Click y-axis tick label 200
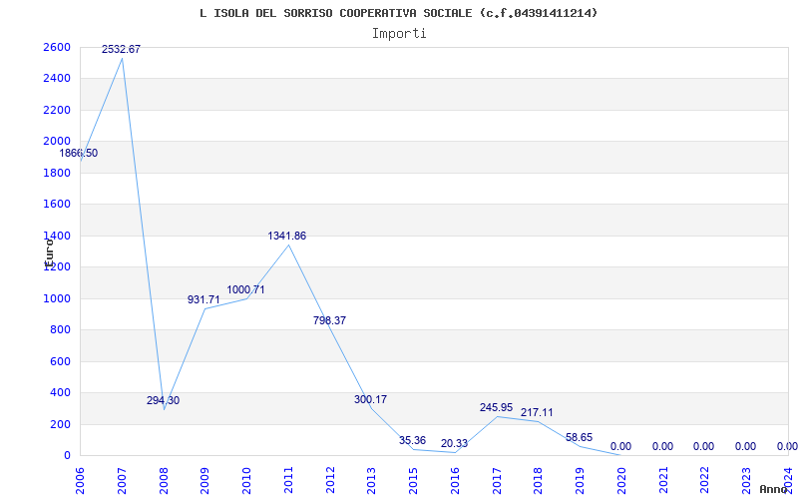 (x=60, y=425)
